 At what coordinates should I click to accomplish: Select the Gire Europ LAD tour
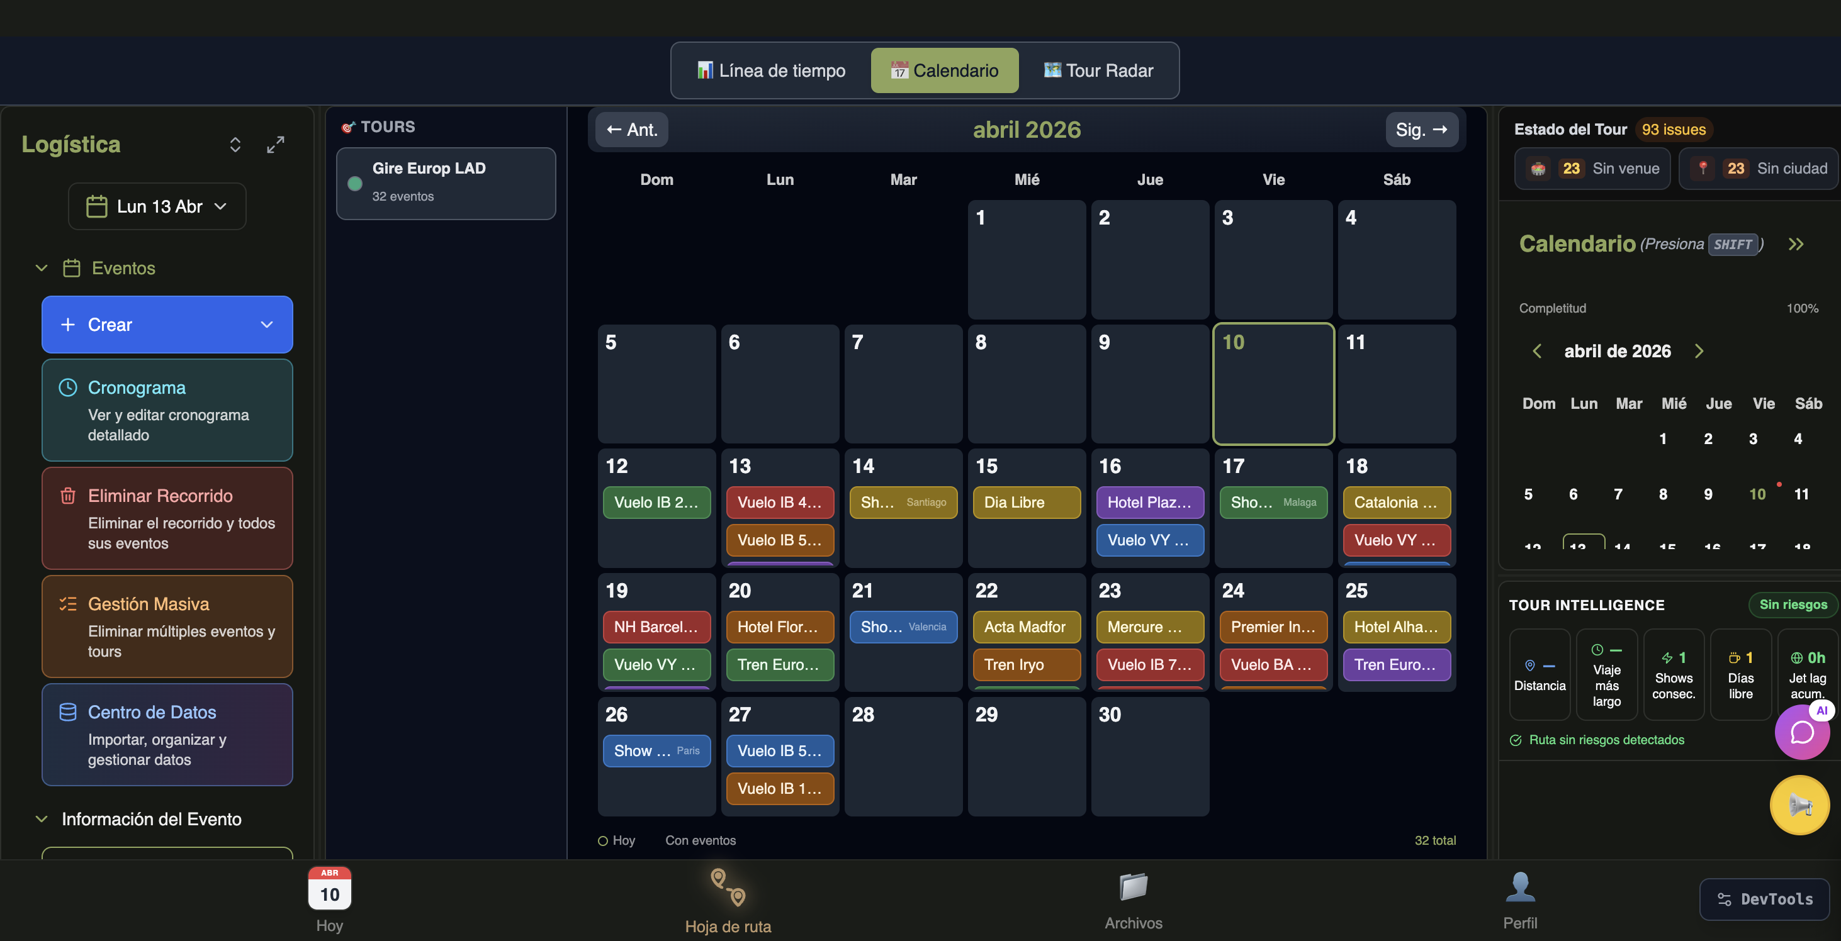point(446,184)
